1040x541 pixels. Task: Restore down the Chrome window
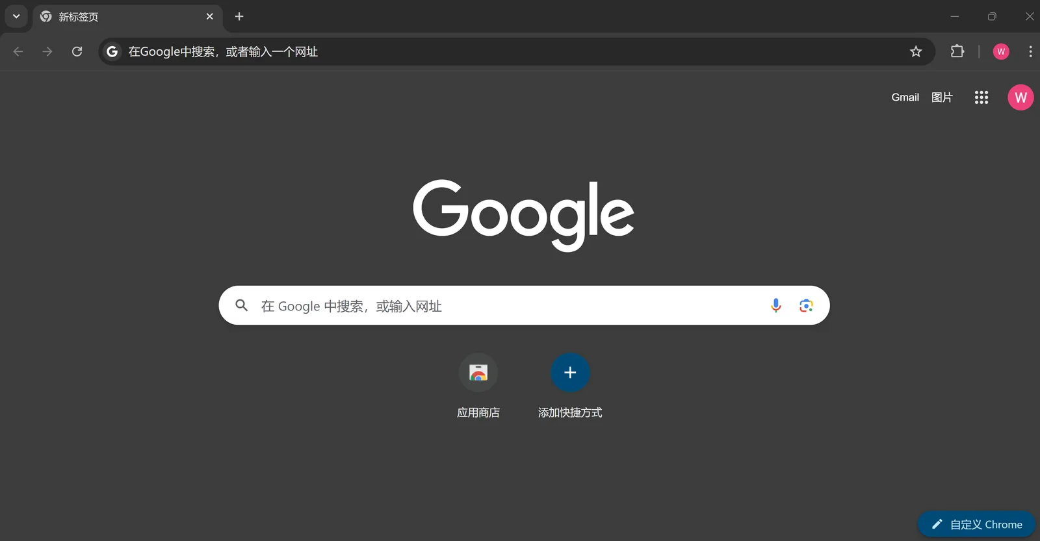pyautogui.click(x=992, y=16)
